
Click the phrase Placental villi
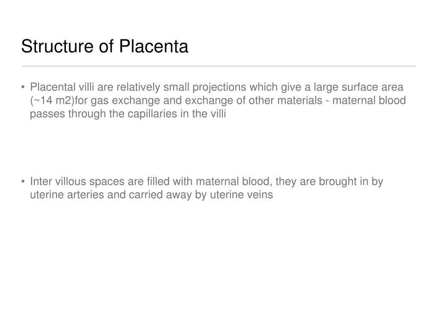[x=62, y=87]
